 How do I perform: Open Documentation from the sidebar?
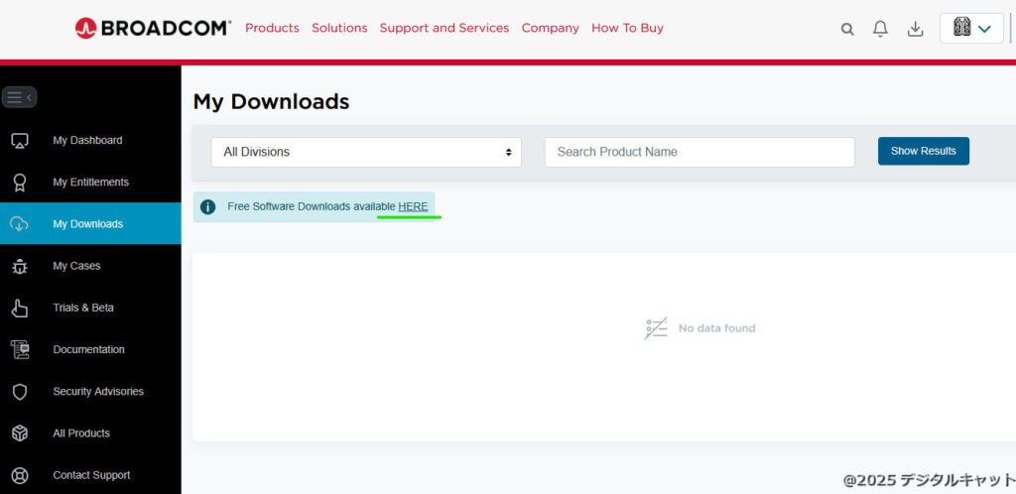88,349
